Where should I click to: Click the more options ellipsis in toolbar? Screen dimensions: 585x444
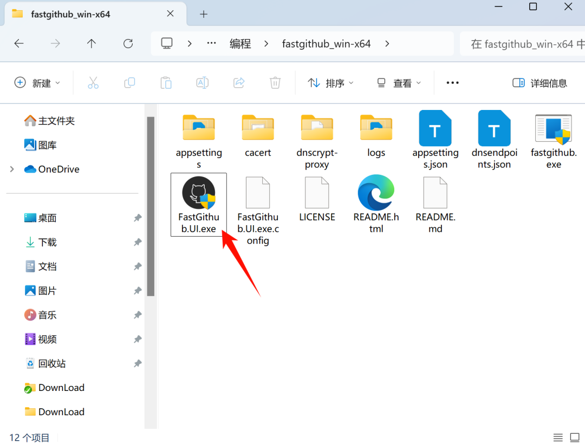coord(452,83)
